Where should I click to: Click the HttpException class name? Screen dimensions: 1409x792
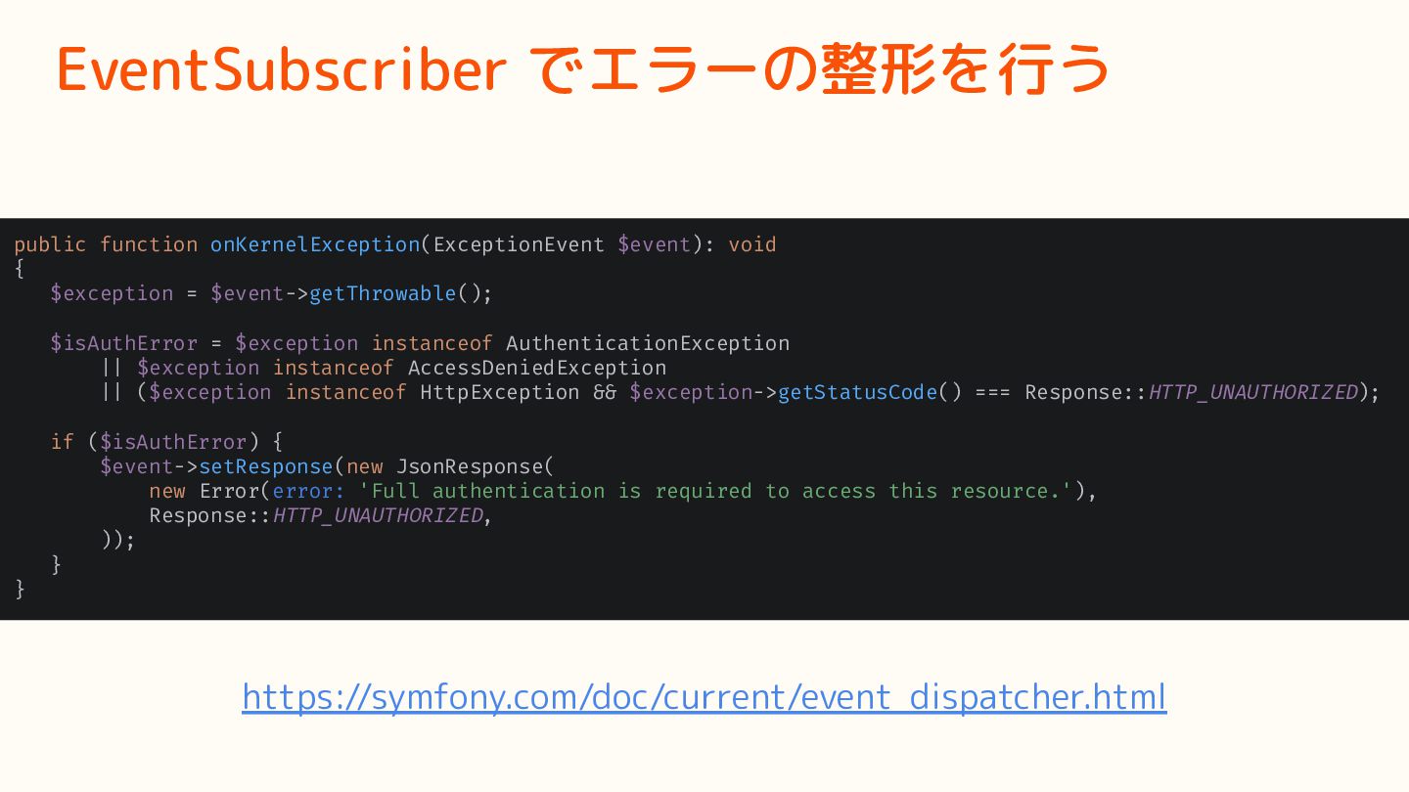500,392
